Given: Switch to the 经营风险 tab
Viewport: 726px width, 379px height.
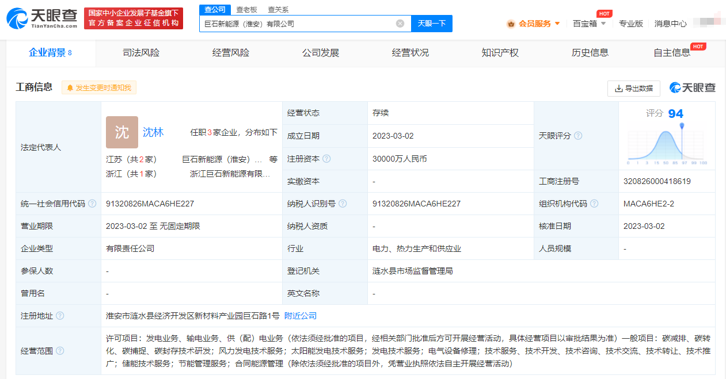Looking at the screenshot, I should pyautogui.click(x=231, y=53).
